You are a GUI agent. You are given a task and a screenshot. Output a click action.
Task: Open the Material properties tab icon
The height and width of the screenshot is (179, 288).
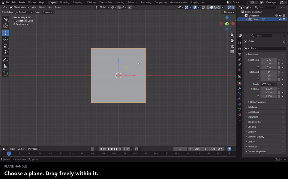click(240, 115)
